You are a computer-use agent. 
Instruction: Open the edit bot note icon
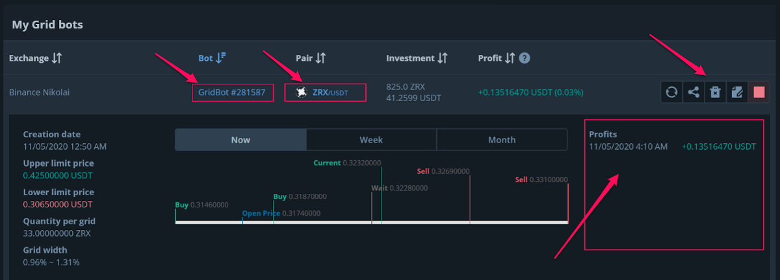pos(737,92)
